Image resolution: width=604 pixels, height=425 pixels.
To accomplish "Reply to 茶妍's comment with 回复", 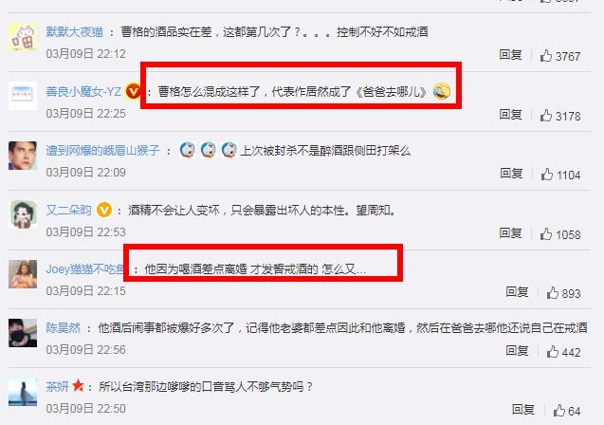I will (x=523, y=409).
